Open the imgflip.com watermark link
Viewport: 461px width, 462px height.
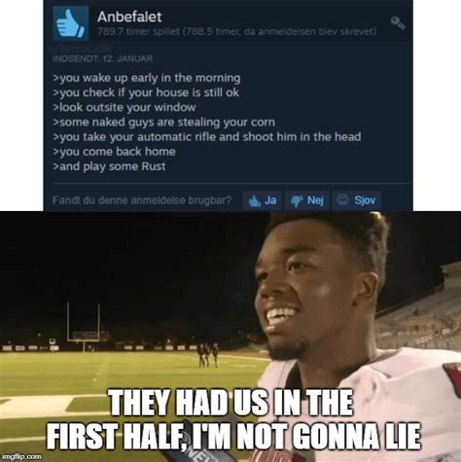(x=21, y=456)
